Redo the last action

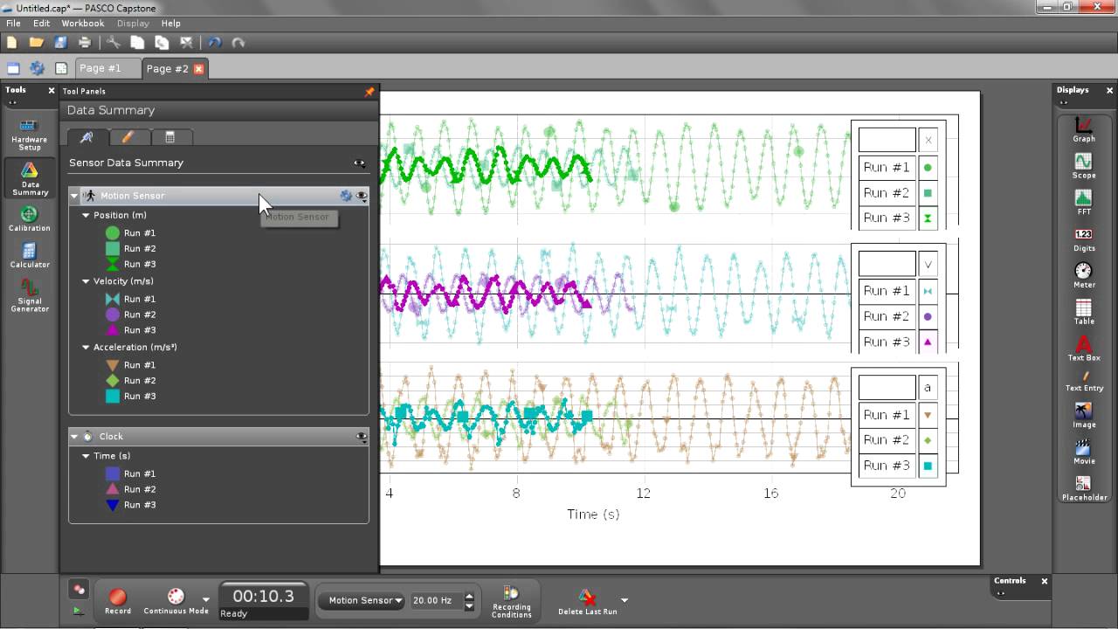tap(238, 42)
